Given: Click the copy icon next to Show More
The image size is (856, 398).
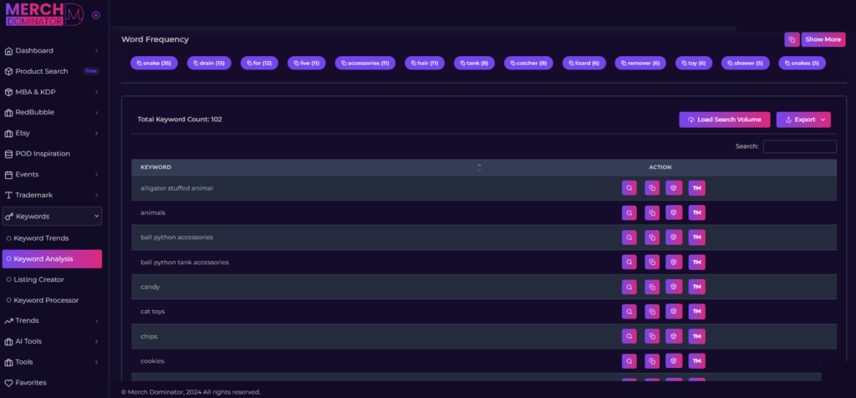Looking at the screenshot, I should click(x=792, y=39).
